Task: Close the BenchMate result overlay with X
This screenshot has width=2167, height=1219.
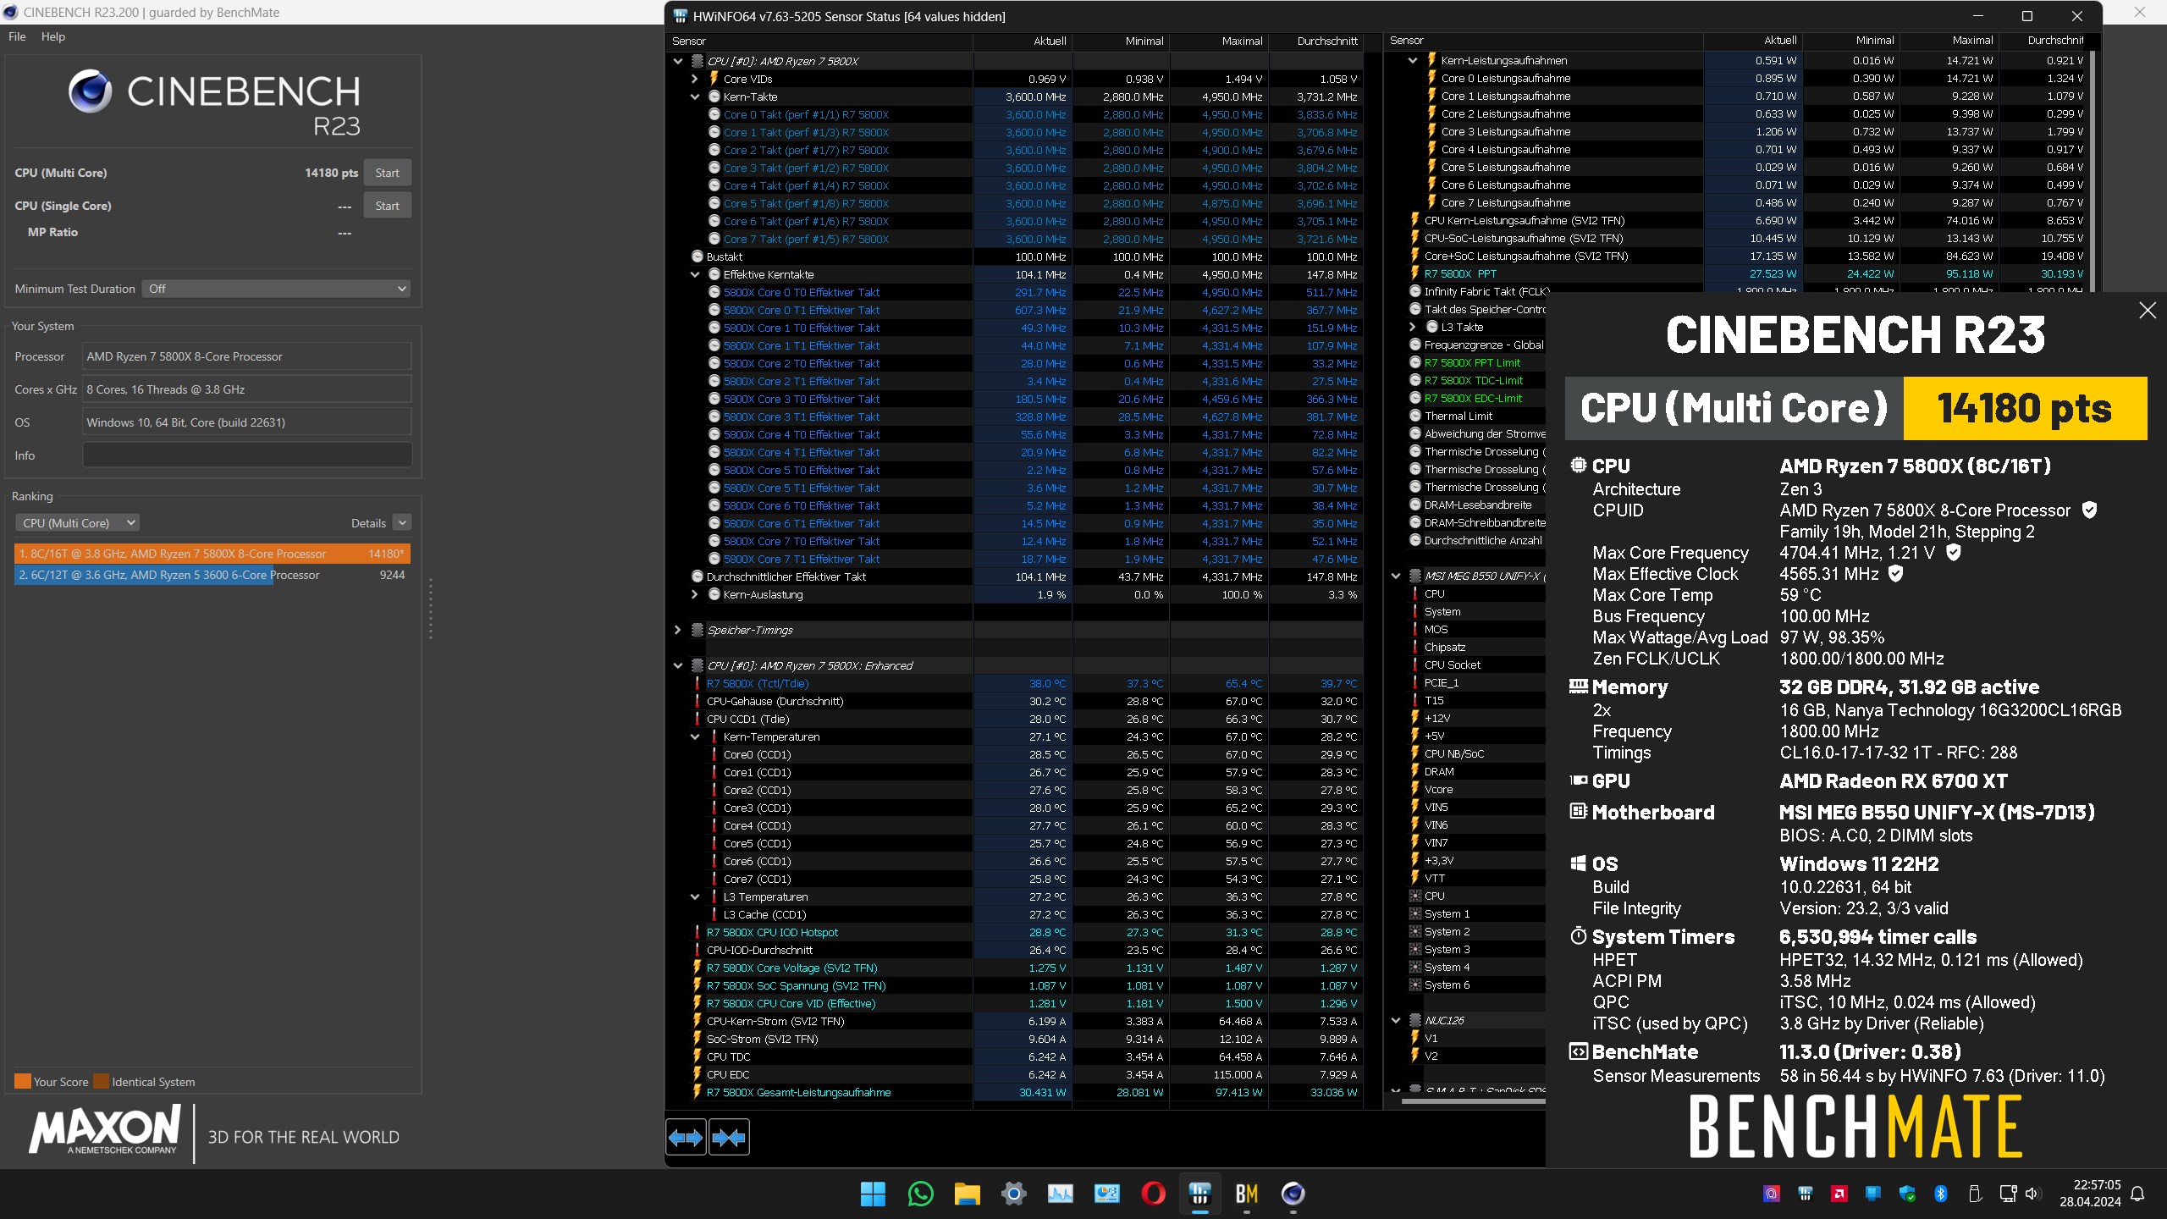Action: pos(2148,311)
